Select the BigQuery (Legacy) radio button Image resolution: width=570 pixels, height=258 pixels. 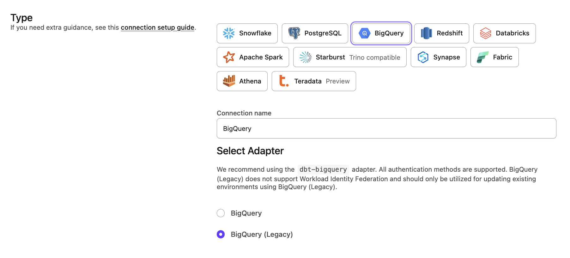(x=221, y=234)
